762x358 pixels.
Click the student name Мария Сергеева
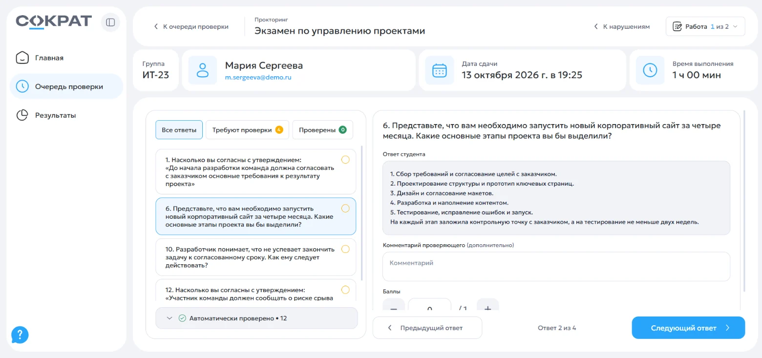264,65
